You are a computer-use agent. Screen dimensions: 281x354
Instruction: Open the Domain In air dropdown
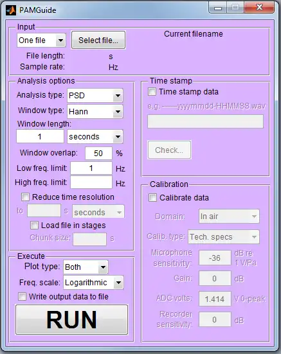point(229,217)
